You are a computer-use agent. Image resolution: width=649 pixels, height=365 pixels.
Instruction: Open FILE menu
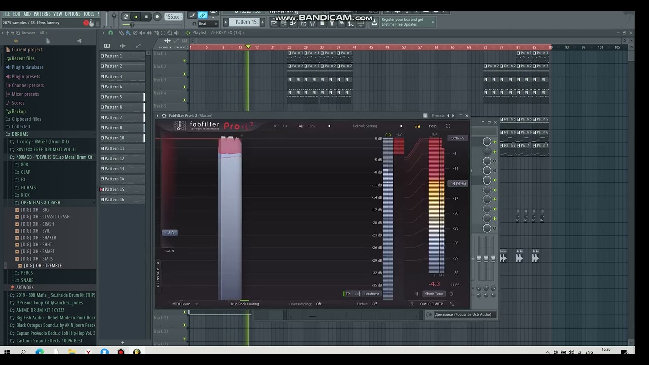coord(7,14)
